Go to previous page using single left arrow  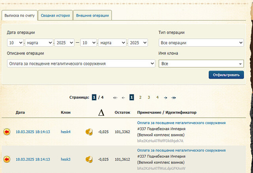click(x=123, y=97)
